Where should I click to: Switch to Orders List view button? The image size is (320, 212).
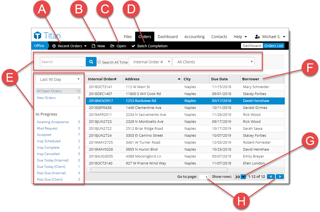click(x=273, y=46)
